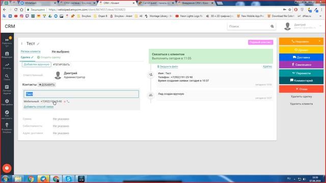Click the 'Регион клиента' label link
Viewport: 326px width, 183px height.
click(31, 51)
